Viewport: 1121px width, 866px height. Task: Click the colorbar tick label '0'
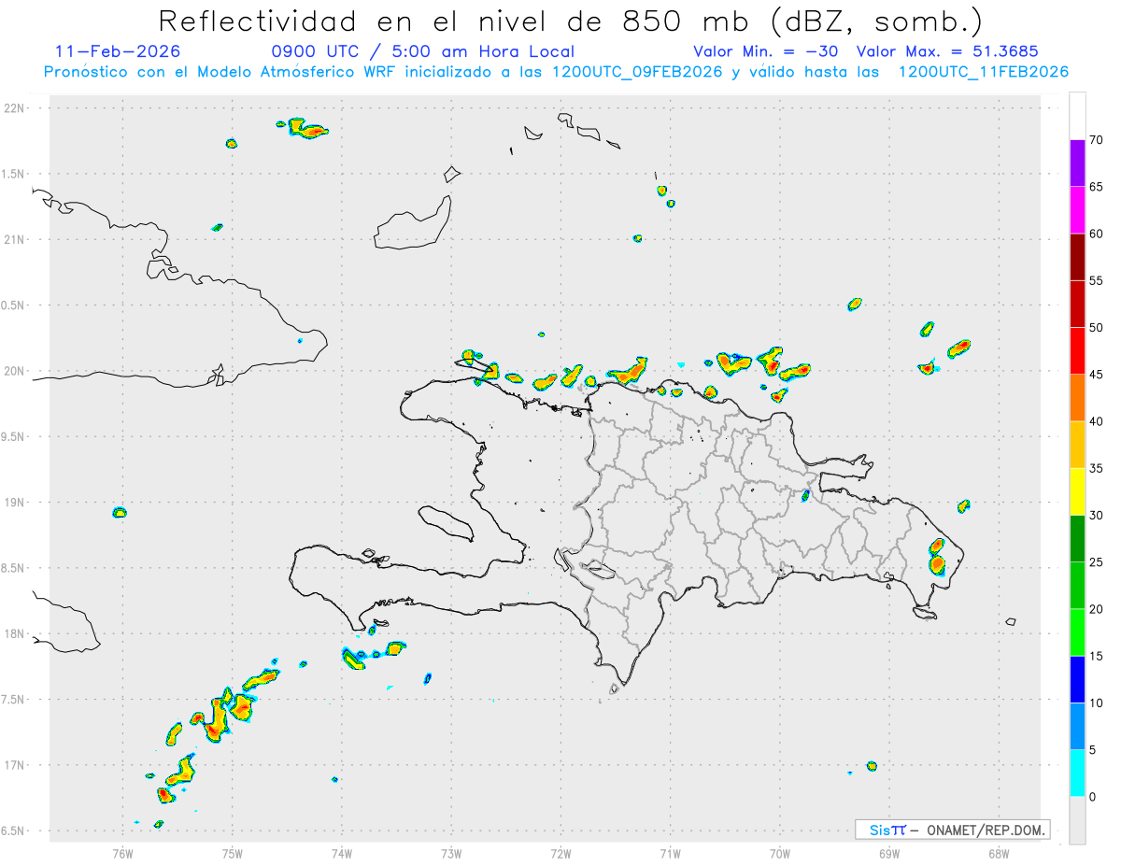(1093, 797)
